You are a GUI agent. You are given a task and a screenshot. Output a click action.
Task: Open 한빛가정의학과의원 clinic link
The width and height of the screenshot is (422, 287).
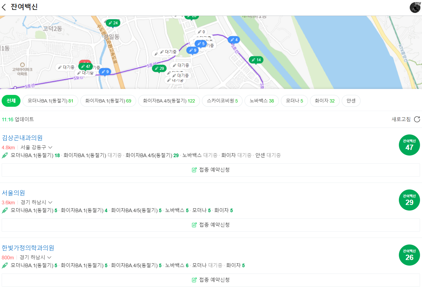pyautogui.click(x=28, y=248)
